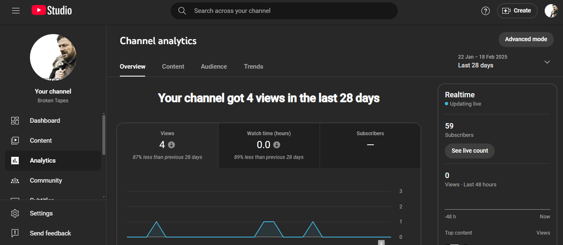The height and width of the screenshot is (245, 563).
Task: Click the Updating live status text
Action: [466, 104]
